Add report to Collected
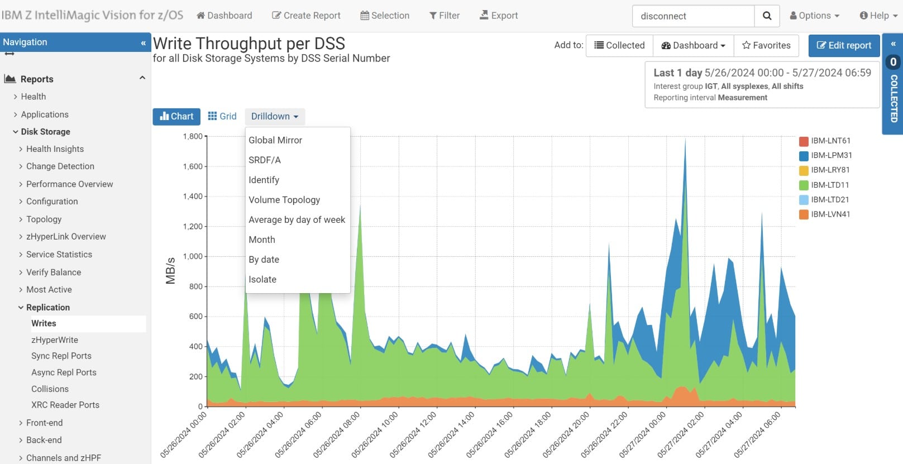The image size is (903, 464). coord(619,45)
